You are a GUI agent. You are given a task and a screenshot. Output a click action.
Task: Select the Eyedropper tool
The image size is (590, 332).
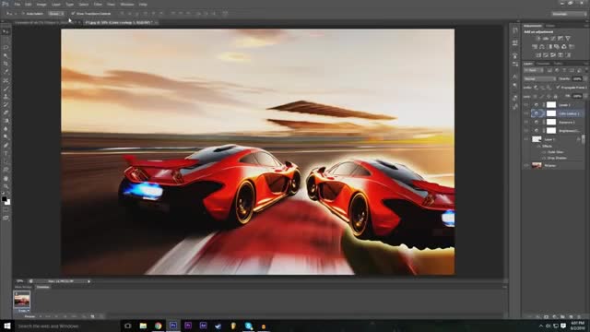6,72
